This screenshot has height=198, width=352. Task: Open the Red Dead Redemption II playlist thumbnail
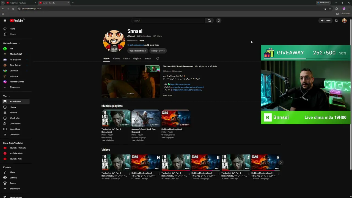tap(175, 118)
